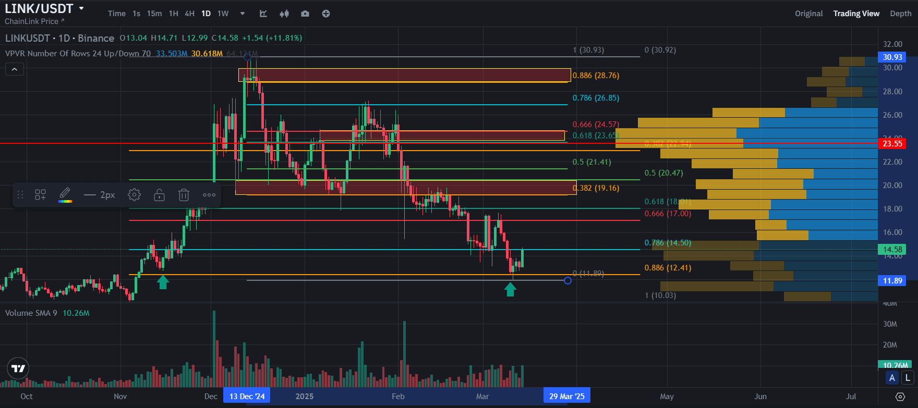Switch to the 1W timeframe

coord(223,14)
